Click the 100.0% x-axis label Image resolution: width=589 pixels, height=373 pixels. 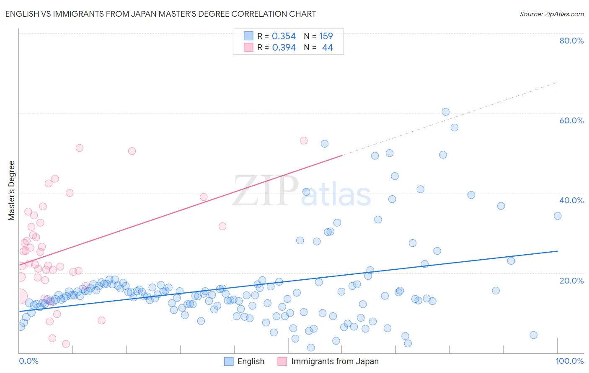point(570,361)
